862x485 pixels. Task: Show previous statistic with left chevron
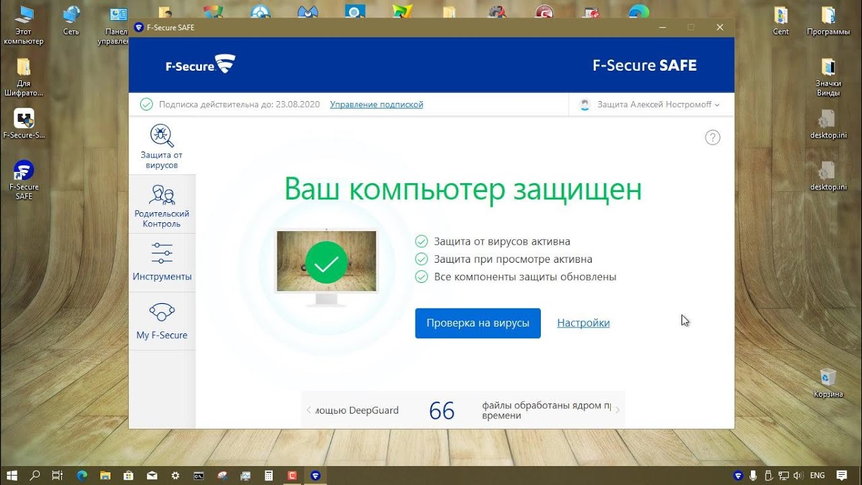coord(308,410)
